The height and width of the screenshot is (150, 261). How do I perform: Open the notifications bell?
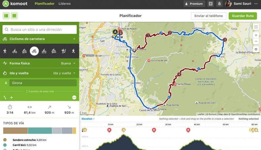[x=219, y=4]
